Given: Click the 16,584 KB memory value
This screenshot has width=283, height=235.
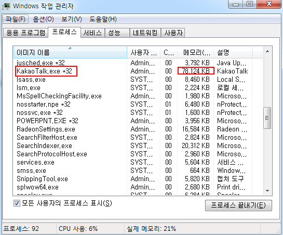Looking at the screenshot, I should (196, 129).
